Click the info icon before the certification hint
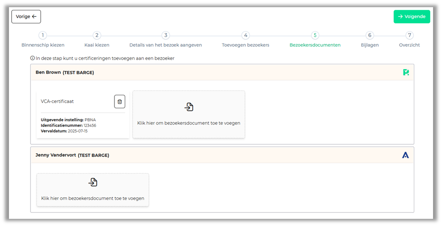 click(32, 58)
